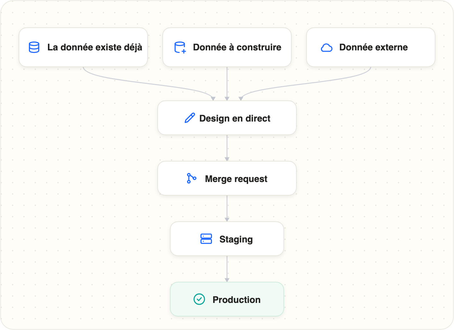Click the pencil icon in Design en direct

(x=190, y=118)
